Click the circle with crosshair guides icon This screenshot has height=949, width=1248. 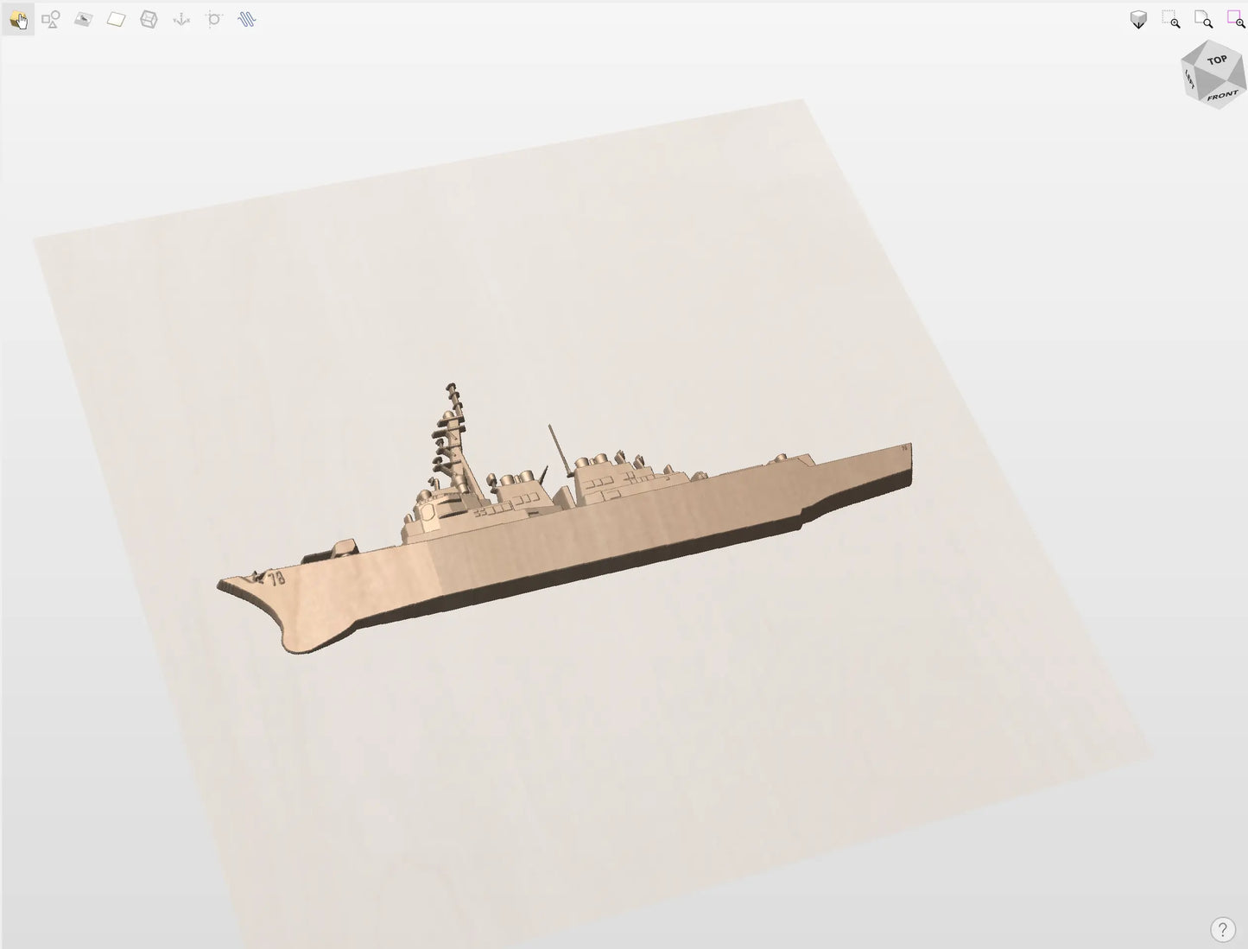point(214,19)
